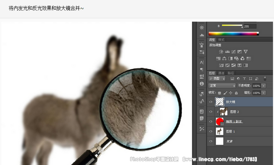Add a Threshold adjustment
This screenshot has width=274, height=165.
pos(233,65)
